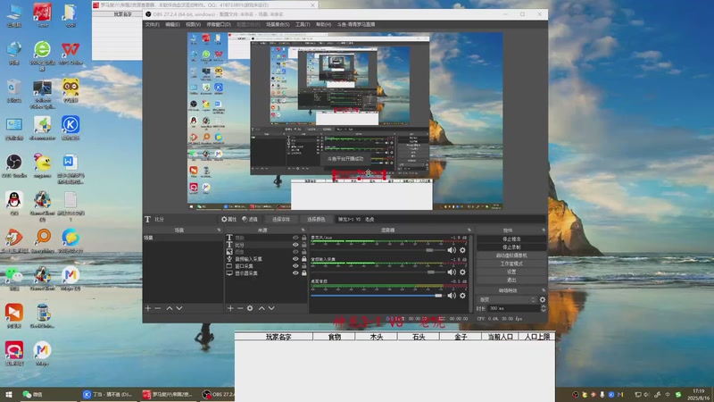Click the 停止录制 button
The image size is (714, 402).
coord(511,247)
